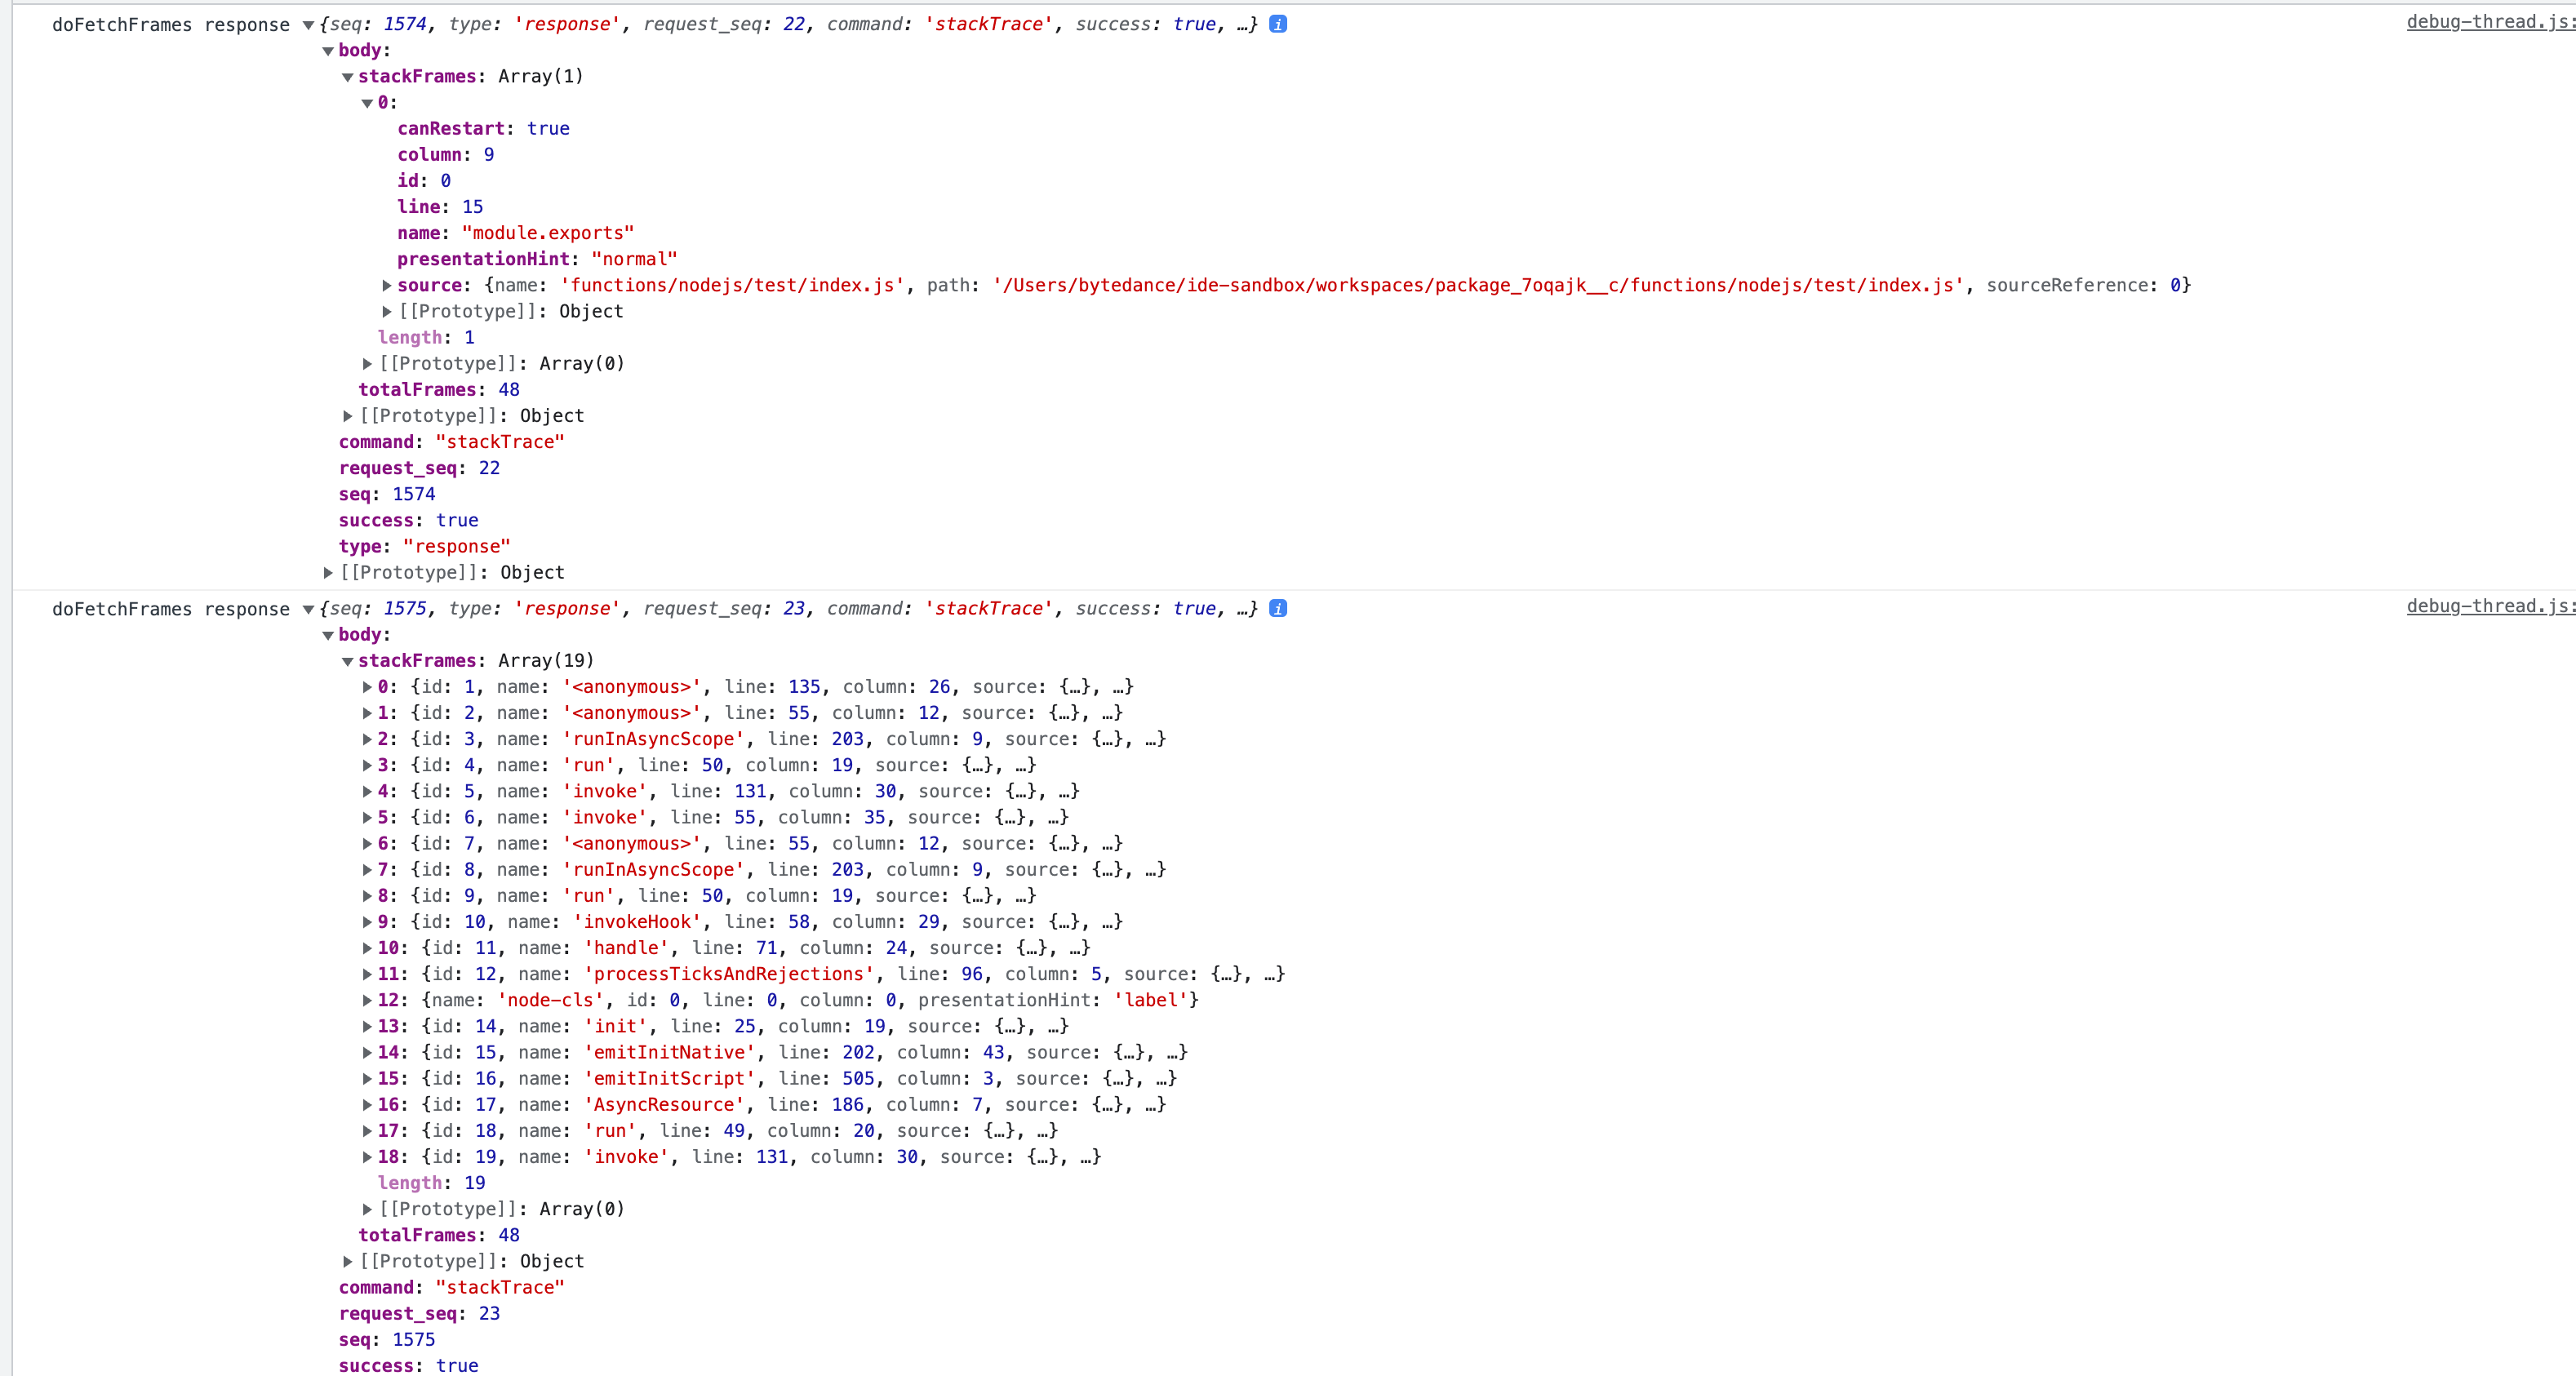This screenshot has height=1376, width=2576.
Task: Collapse stackFrames Array(19) in seq 1575
Action: (x=347, y=660)
